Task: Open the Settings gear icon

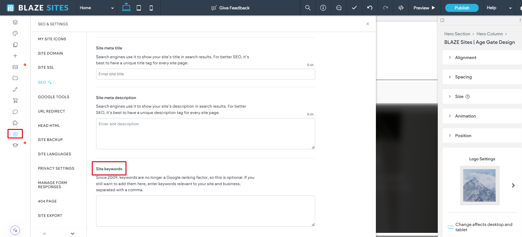Action: coord(15,134)
